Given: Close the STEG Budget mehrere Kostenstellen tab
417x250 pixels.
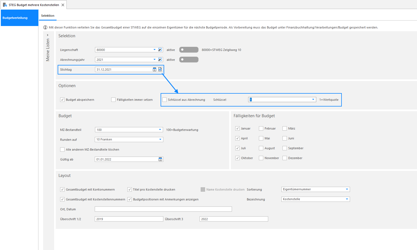Looking at the screenshot, I should [63, 5].
